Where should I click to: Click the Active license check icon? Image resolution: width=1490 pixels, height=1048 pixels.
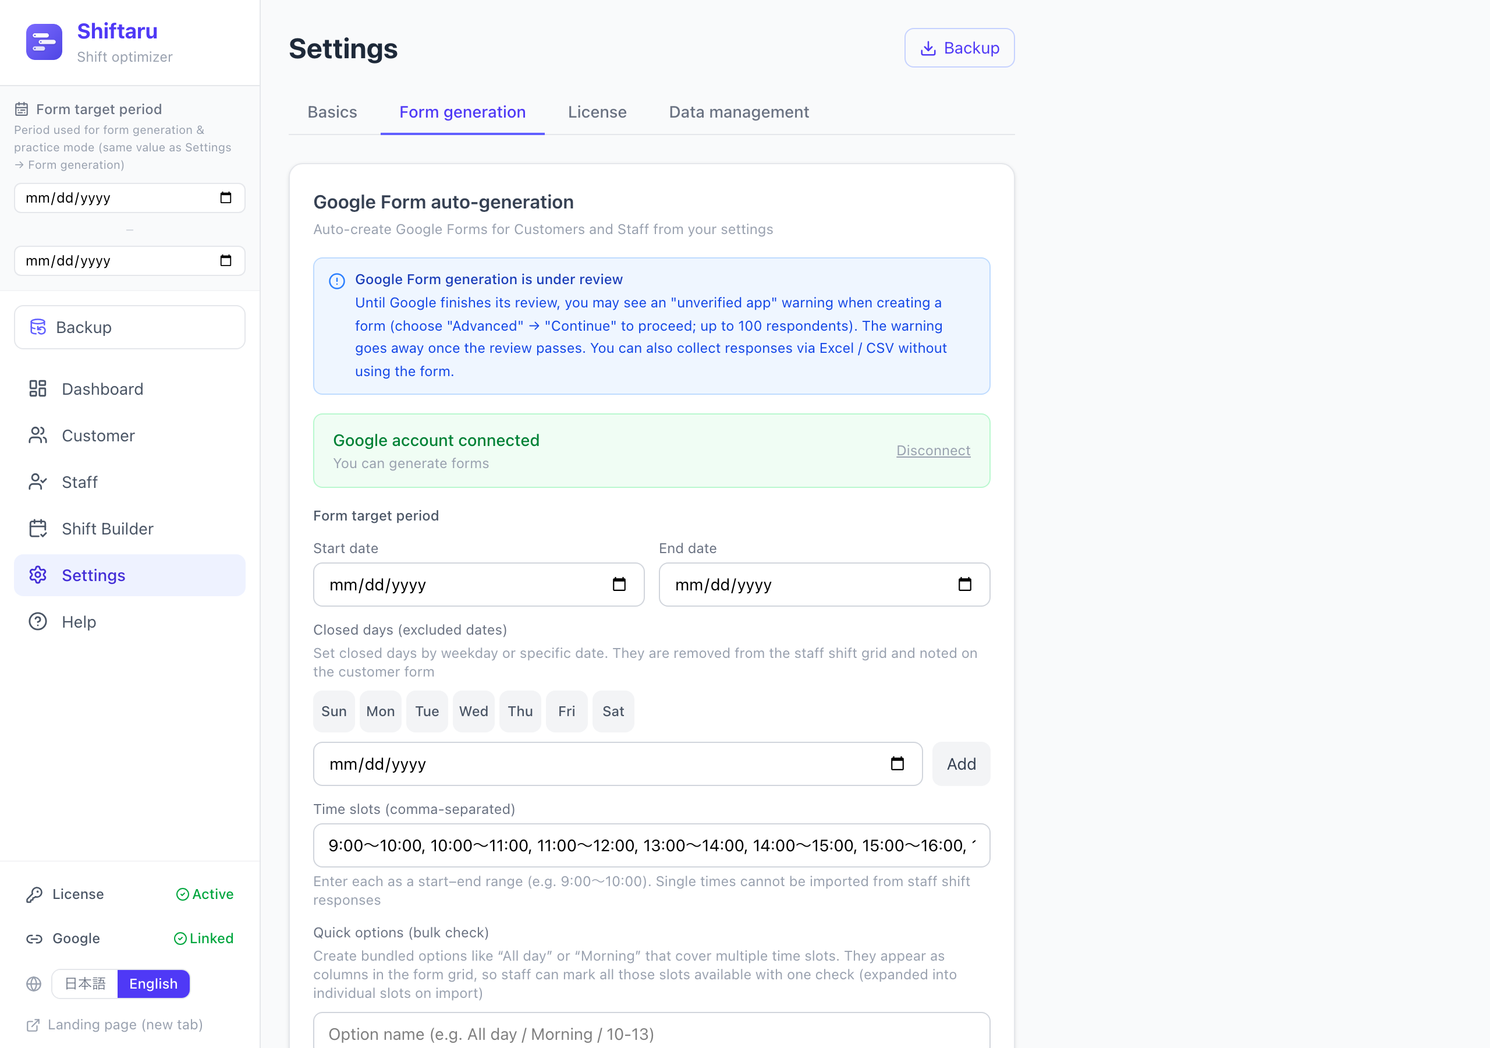pos(182,895)
